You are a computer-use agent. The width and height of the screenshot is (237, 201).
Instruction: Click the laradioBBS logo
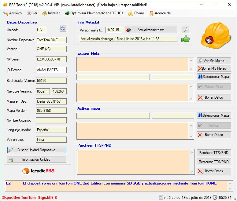(x=38, y=171)
